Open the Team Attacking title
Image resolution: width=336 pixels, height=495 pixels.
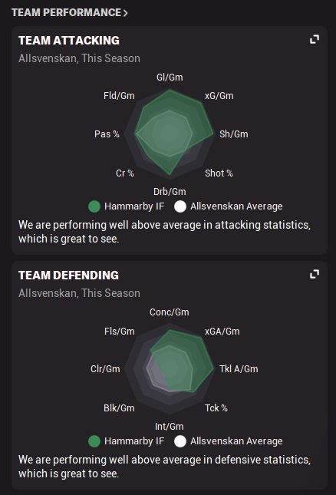pyautogui.click(x=69, y=41)
